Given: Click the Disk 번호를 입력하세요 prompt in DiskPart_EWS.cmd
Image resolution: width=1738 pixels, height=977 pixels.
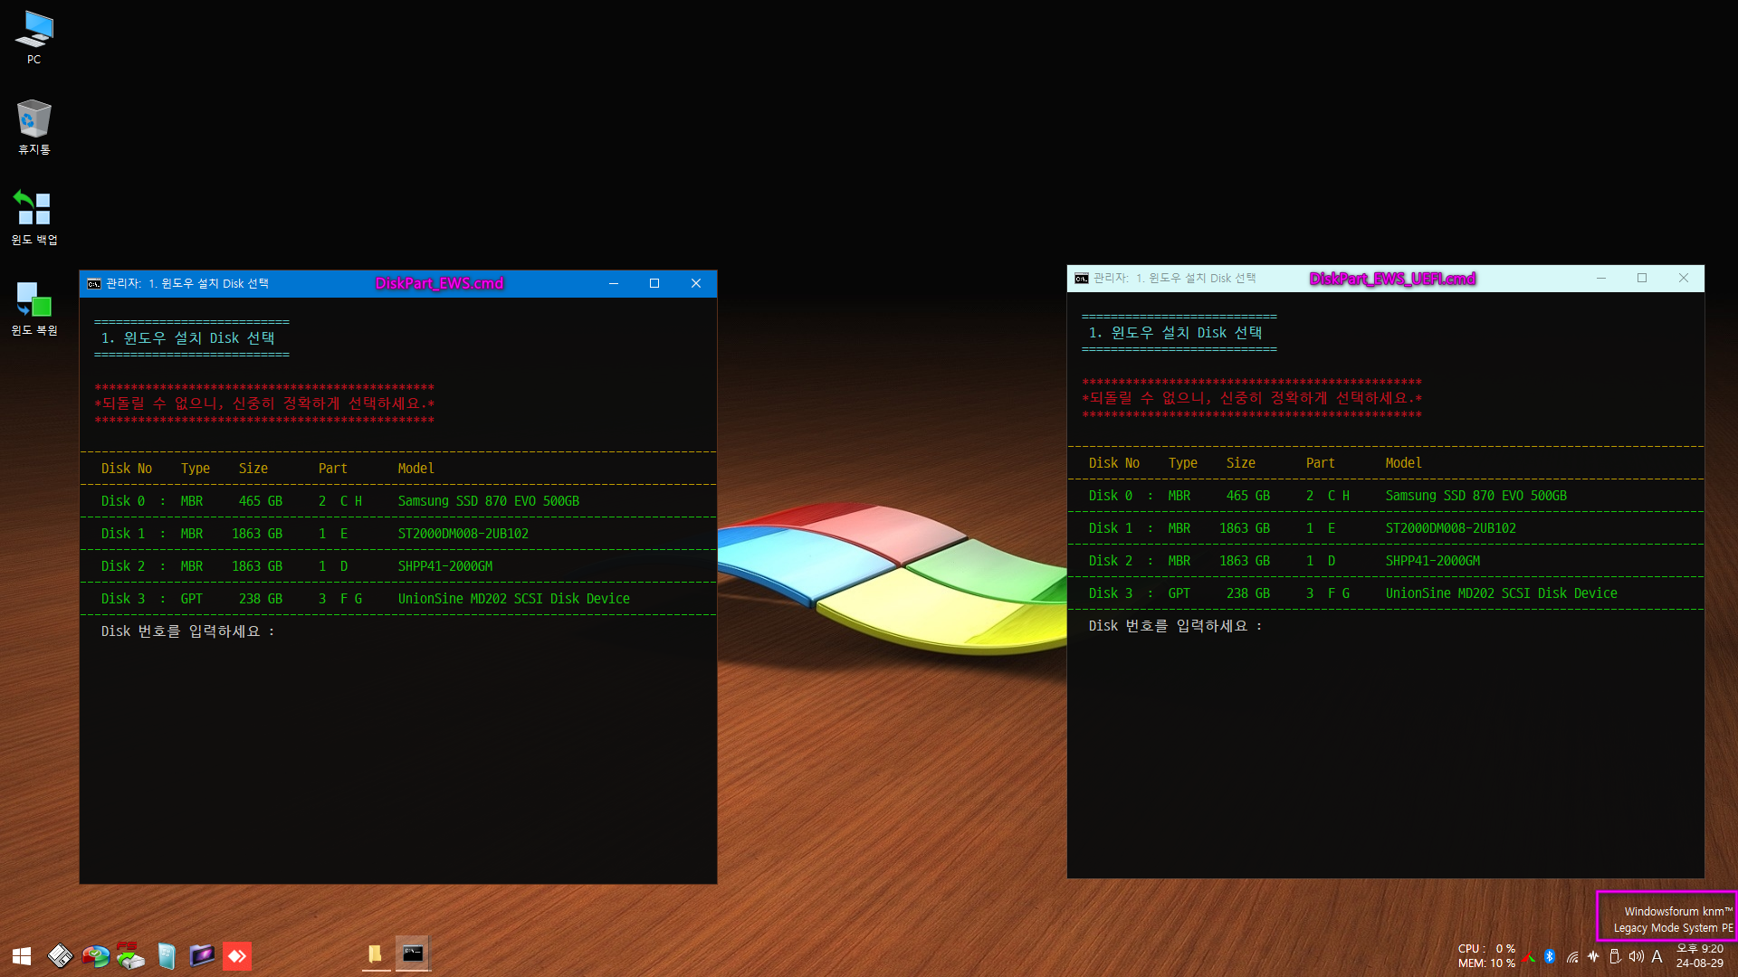Looking at the screenshot, I should (x=187, y=631).
